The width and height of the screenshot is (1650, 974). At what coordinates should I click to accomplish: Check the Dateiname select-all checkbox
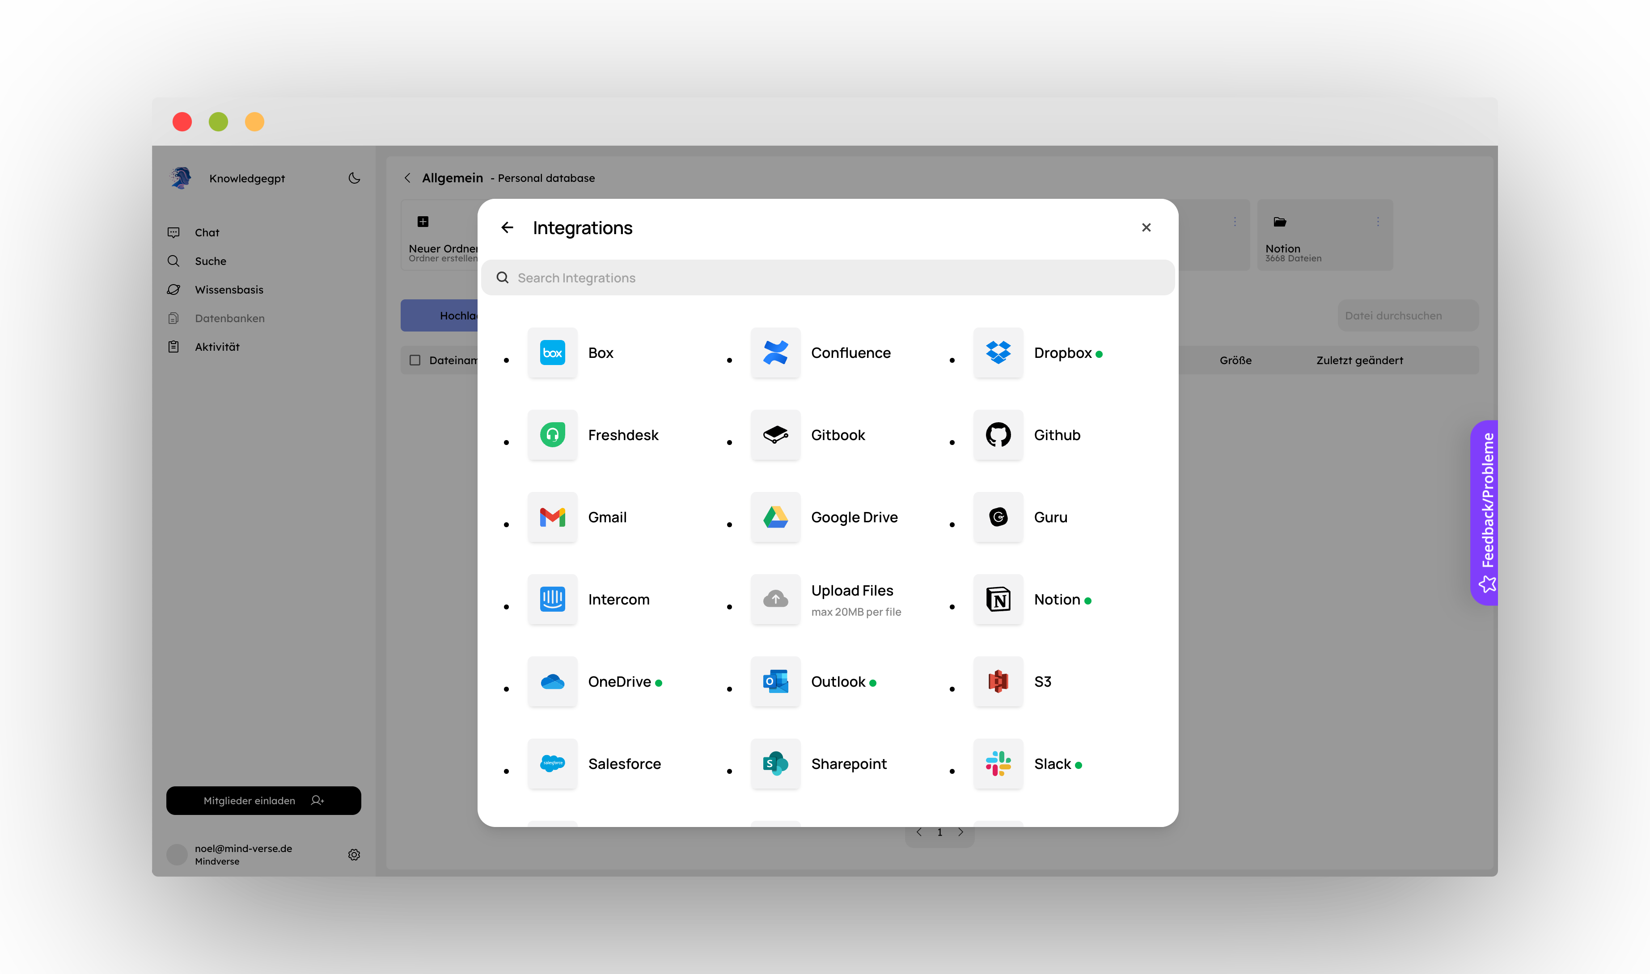coord(415,360)
